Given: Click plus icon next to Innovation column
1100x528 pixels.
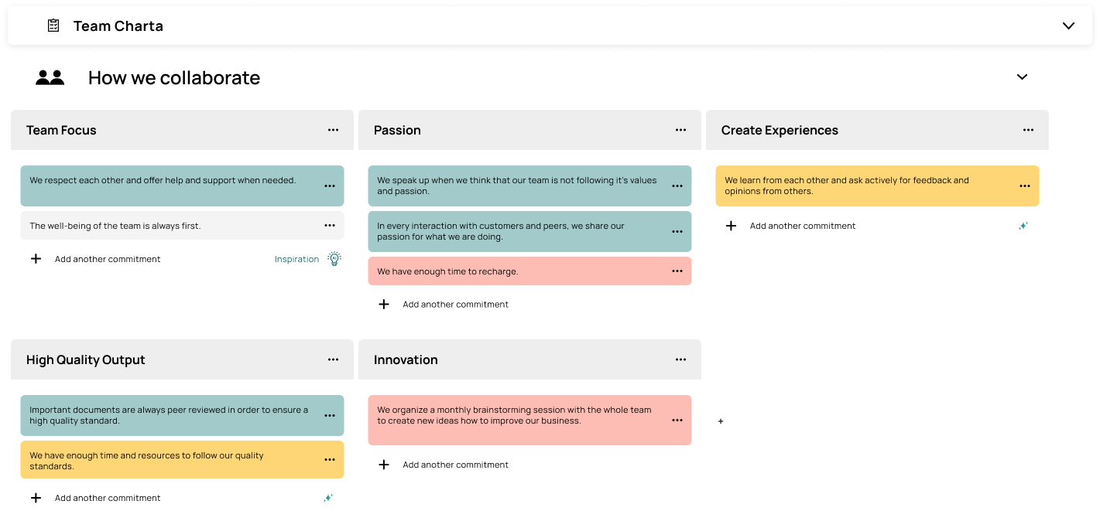Looking at the screenshot, I should point(721,421).
